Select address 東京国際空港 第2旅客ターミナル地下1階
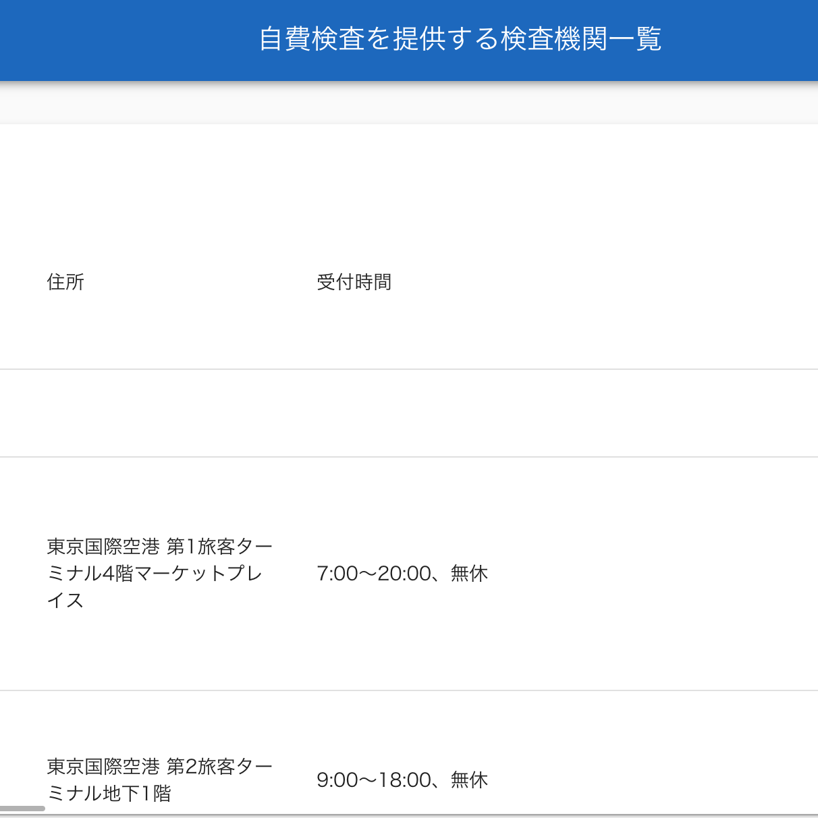This screenshot has width=818, height=818. point(160,780)
